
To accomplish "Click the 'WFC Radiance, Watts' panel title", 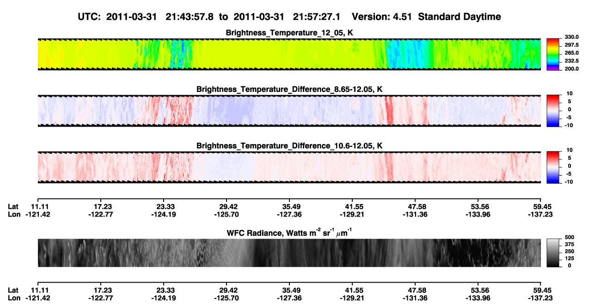I will (x=289, y=233).
